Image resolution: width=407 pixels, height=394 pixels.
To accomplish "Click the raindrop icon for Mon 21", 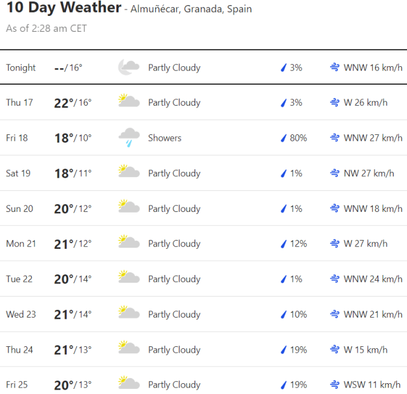I will [x=284, y=244].
